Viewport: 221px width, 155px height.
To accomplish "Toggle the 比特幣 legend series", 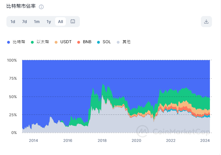I will tap(16, 42).
